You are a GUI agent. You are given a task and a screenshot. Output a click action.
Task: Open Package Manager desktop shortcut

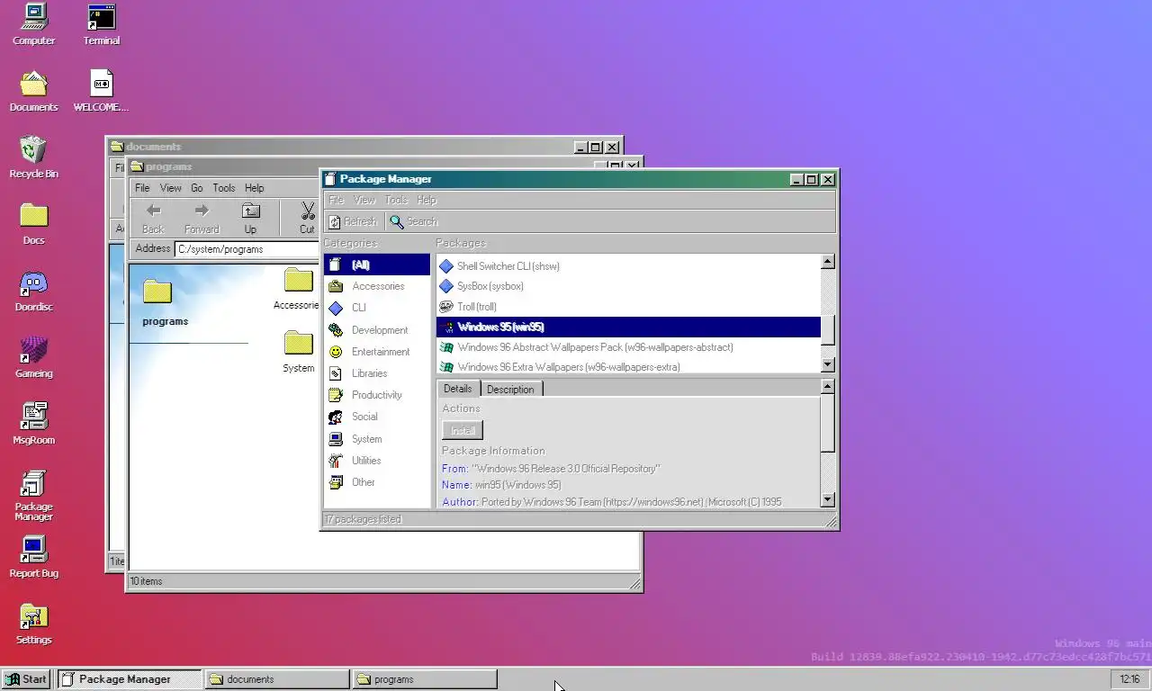(33, 495)
